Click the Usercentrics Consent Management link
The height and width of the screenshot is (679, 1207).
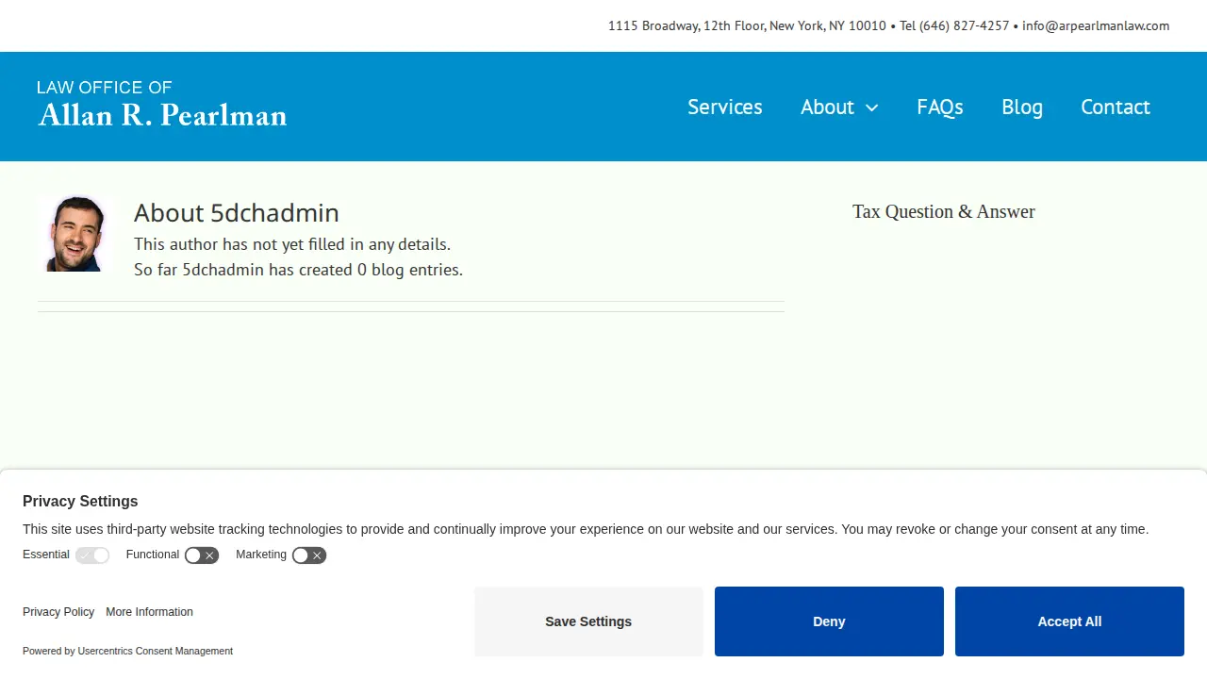tap(156, 651)
